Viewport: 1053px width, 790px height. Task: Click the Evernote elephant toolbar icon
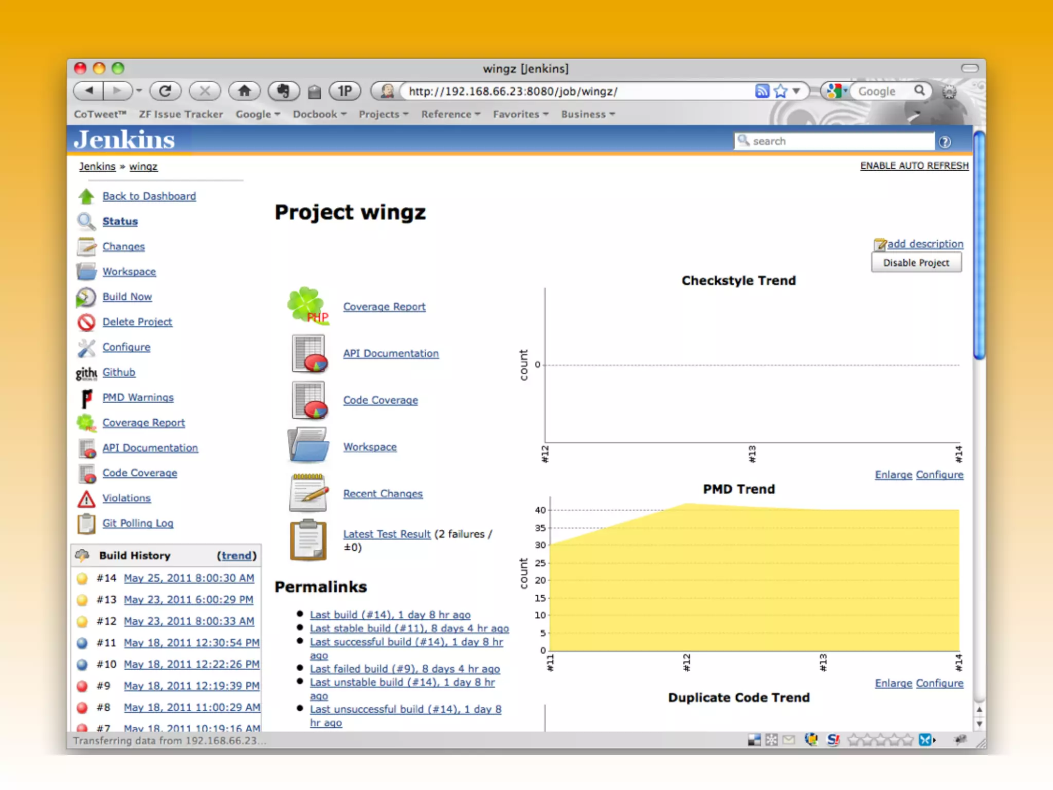tap(284, 91)
